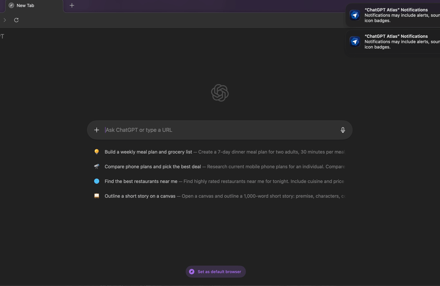Click the blue app icon on the top notification
The image size is (440, 286).
click(x=354, y=15)
